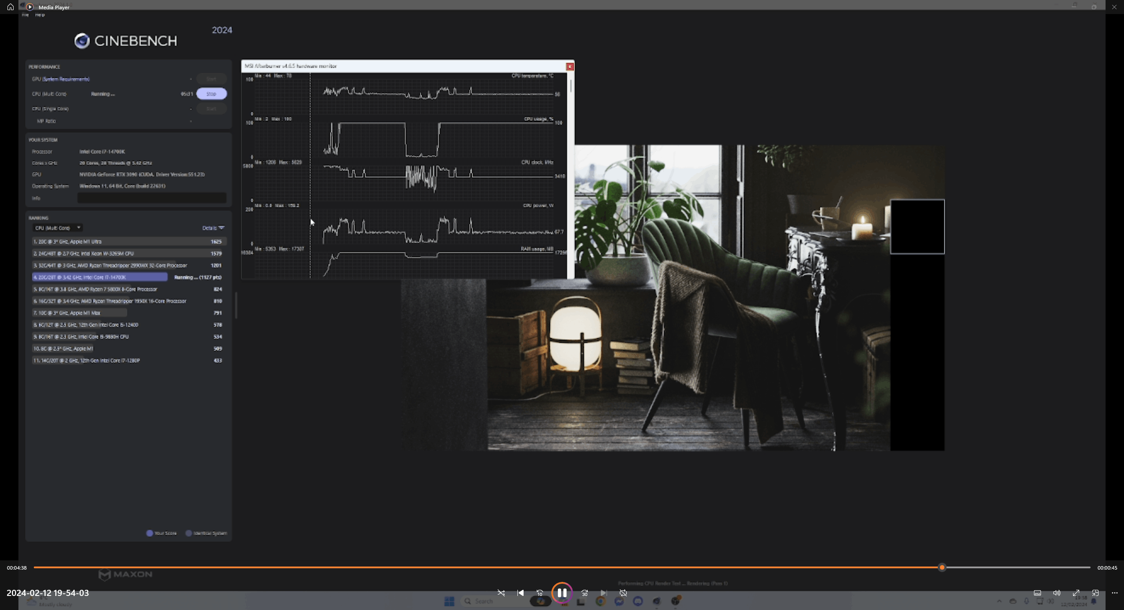Open the Help menu

(x=40, y=15)
